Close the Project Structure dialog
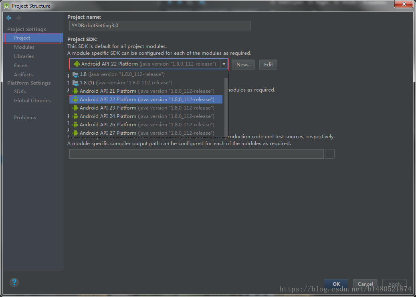This screenshot has height=297, width=416. pyautogui.click(x=404, y=4)
